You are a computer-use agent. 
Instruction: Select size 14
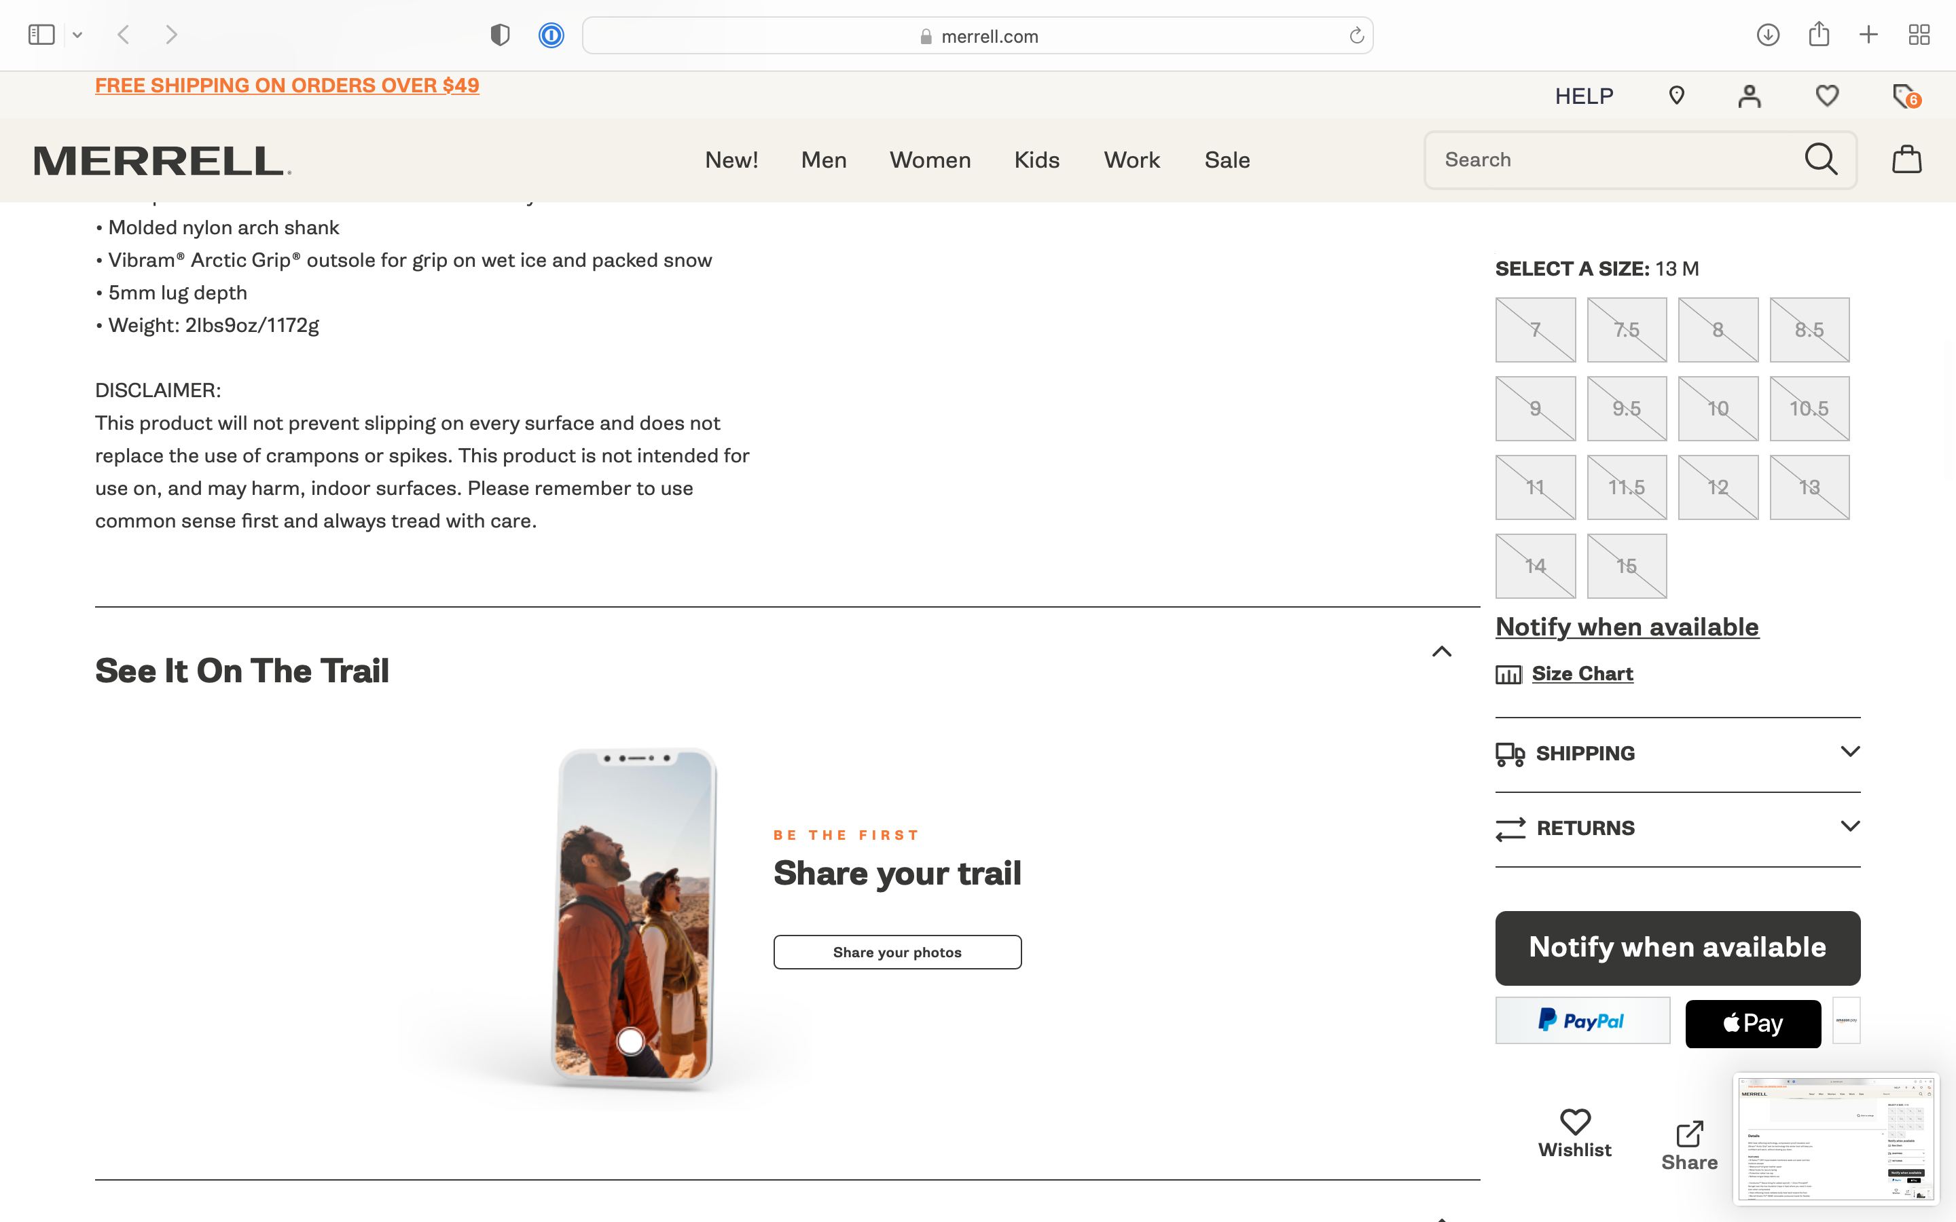[x=1536, y=566]
